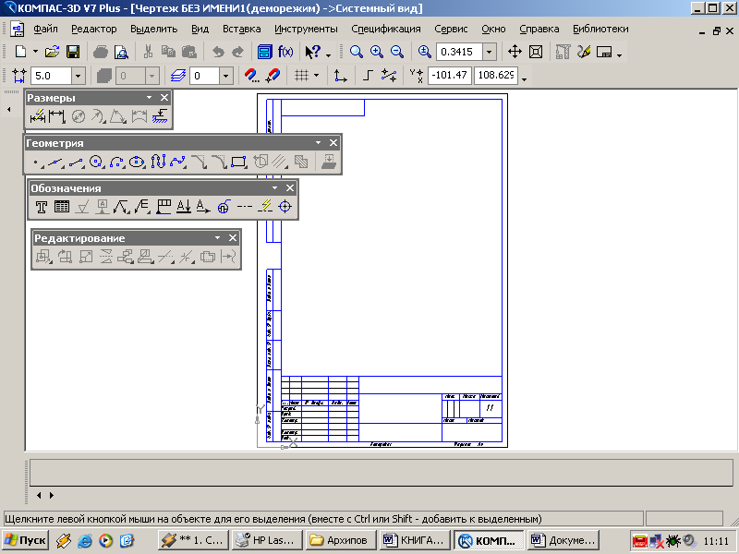Image resolution: width=739 pixels, height=554 pixels.
Task: Create a new document with the New icon
Action: (20, 52)
